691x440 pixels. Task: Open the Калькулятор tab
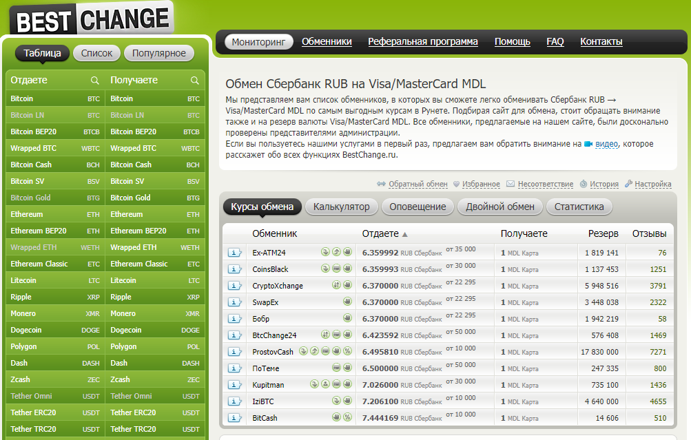(x=342, y=207)
